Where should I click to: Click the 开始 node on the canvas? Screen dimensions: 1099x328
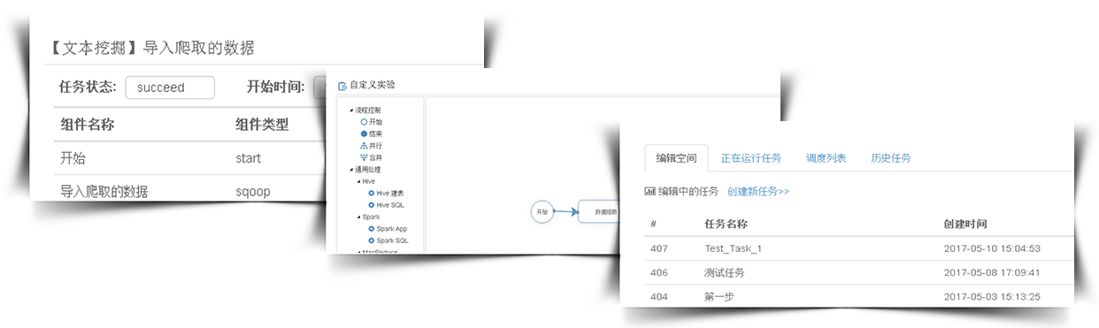click(x=542, y=211)
